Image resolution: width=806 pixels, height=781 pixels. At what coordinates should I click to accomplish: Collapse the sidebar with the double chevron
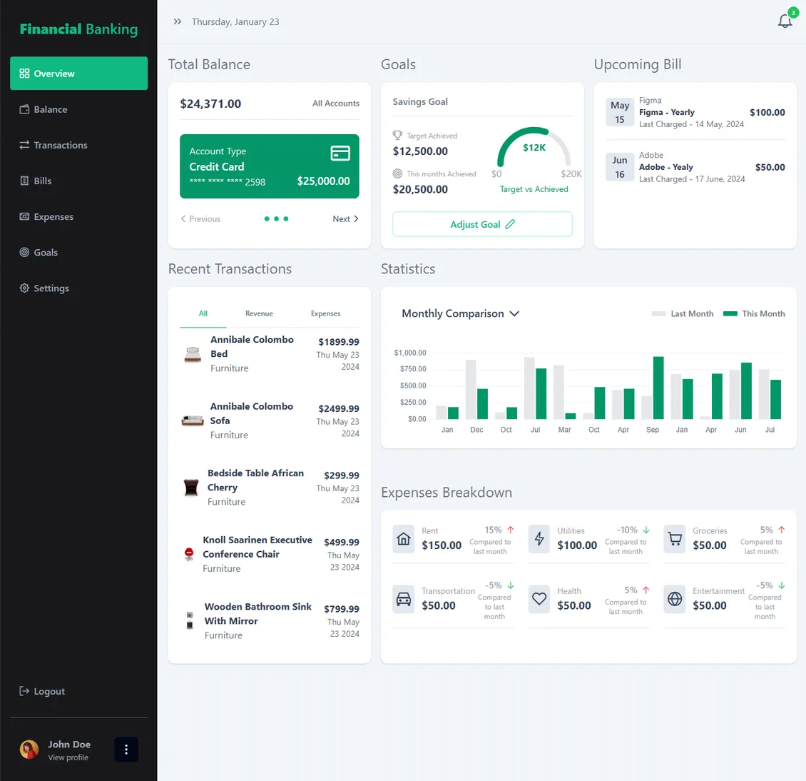[x=177, y=21]
